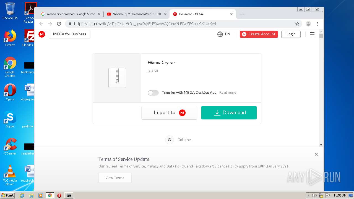Go back to previous page
Viewport: 354px width, 199px height.
(x=41, y=24)
